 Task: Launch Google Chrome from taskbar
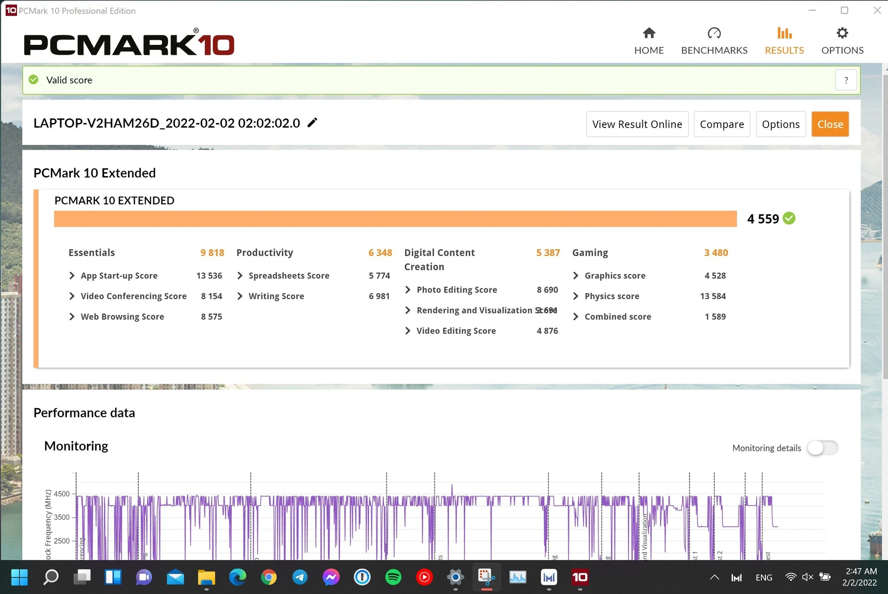[x=269, y=577]
